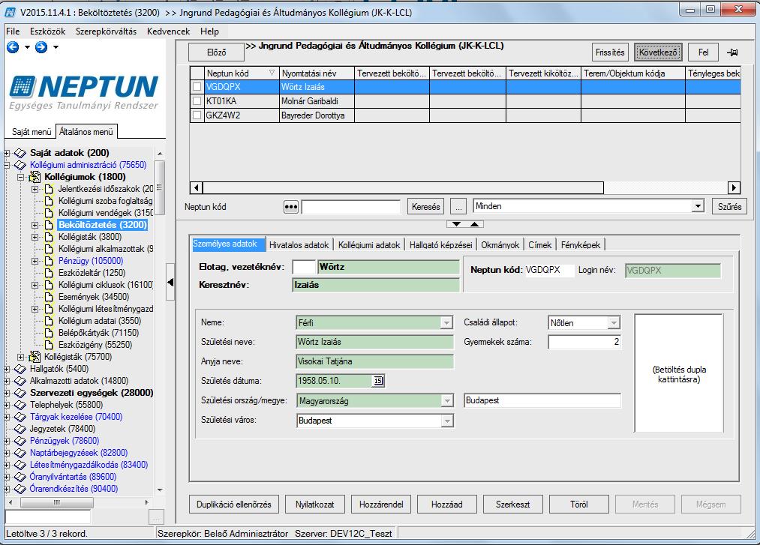Click the Szerkeszt button
This screenshot has width=760, height=545.
click(513, 505)
